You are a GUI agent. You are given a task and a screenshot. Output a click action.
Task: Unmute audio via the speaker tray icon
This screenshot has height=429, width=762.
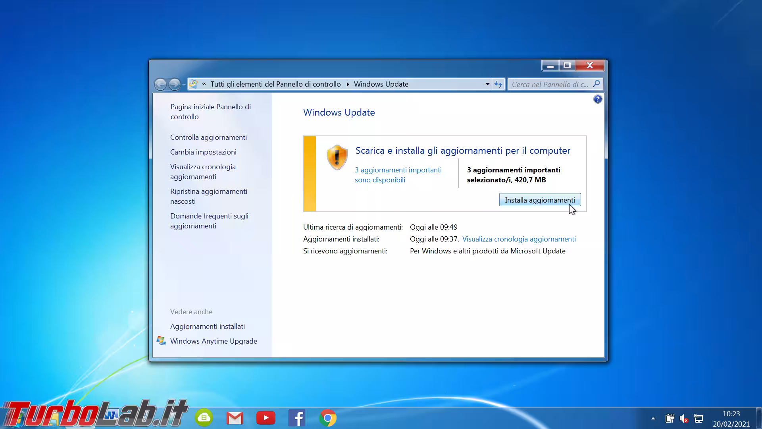[683, 418]
